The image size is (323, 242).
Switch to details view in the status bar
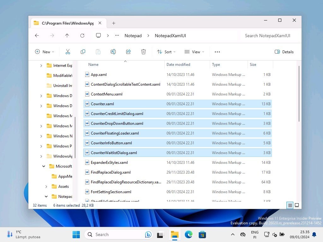290,205
